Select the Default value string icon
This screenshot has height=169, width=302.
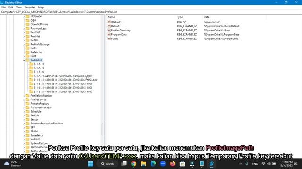tap(109, 26)
